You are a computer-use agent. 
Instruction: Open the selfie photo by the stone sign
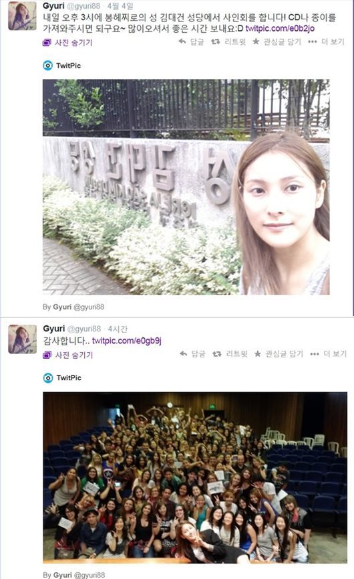pyautogui.click(x=186, y=187)
